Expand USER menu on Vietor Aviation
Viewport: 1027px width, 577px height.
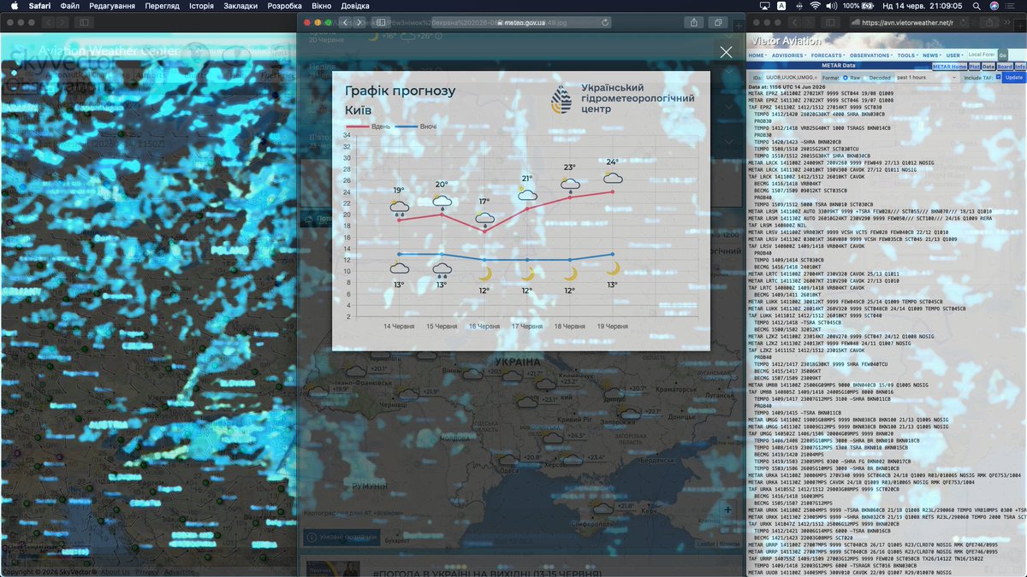(954, 56)
